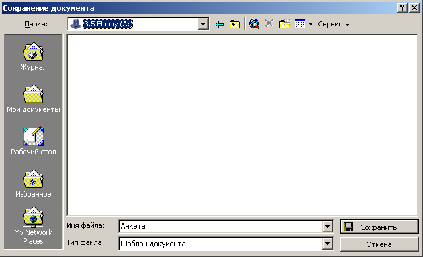Viewport: 423px width, 257px height.
Task: Select the 3.5 Floppy (A:) text
Action: click(x=109, y=24)
